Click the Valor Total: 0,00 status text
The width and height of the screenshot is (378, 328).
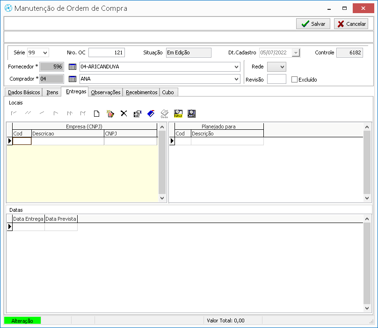(225, 321)
